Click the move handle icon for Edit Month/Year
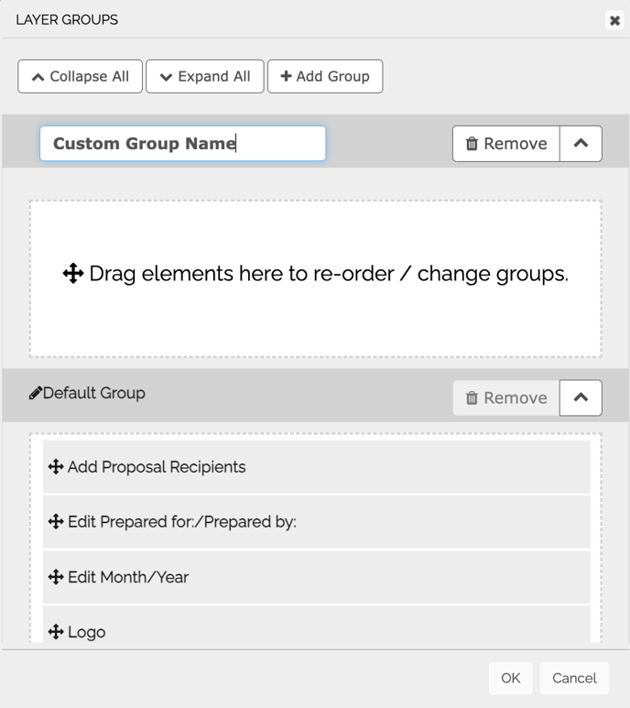Viewport: 630px width, 708px height. click(56, 577)
